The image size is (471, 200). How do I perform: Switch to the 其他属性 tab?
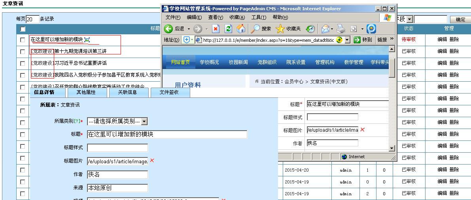pos(86,92)
